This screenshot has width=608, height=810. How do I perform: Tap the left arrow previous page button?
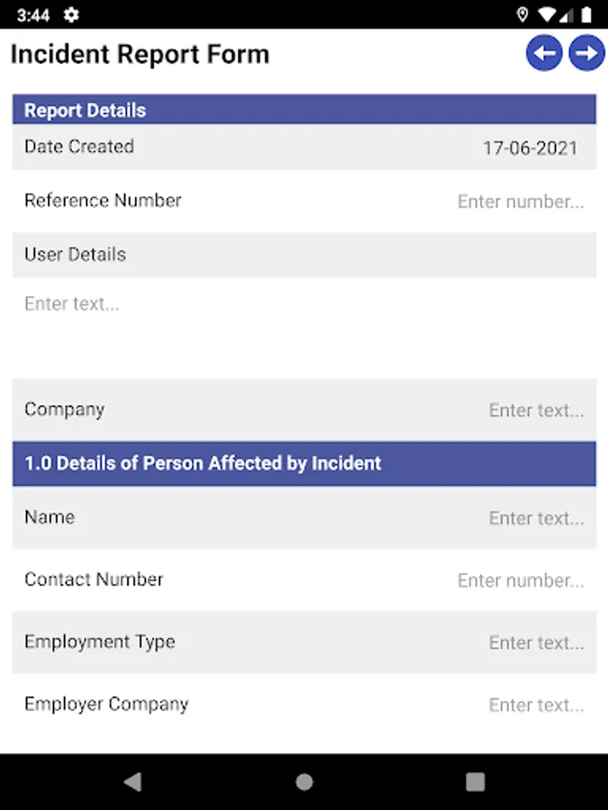[x=544, y=53]
